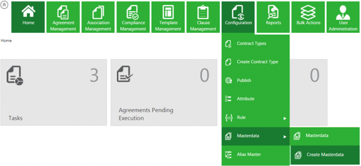The height and width of the screenshot is (166, 361).
Task: Open the Alias Master menu item
Action: [255, 154]
